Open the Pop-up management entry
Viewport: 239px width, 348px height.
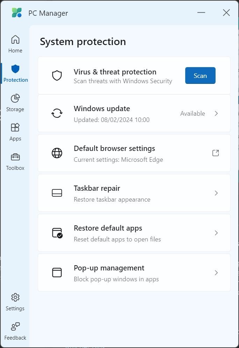point(134,273)
